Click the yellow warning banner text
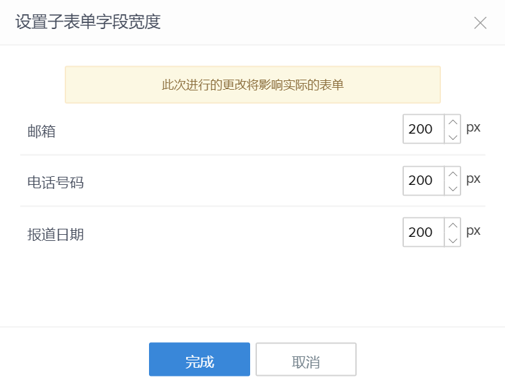Screen dimensions: 505x388 (253, 85)
